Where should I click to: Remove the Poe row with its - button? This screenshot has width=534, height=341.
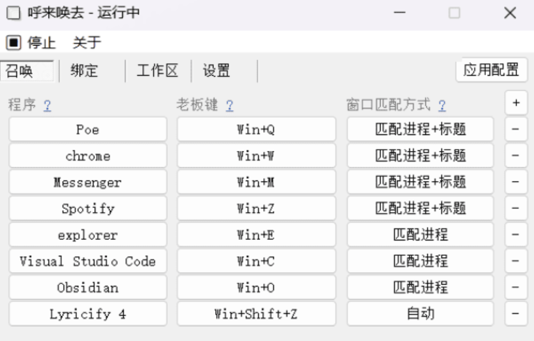pyautogui.click(x=515, y=128)
